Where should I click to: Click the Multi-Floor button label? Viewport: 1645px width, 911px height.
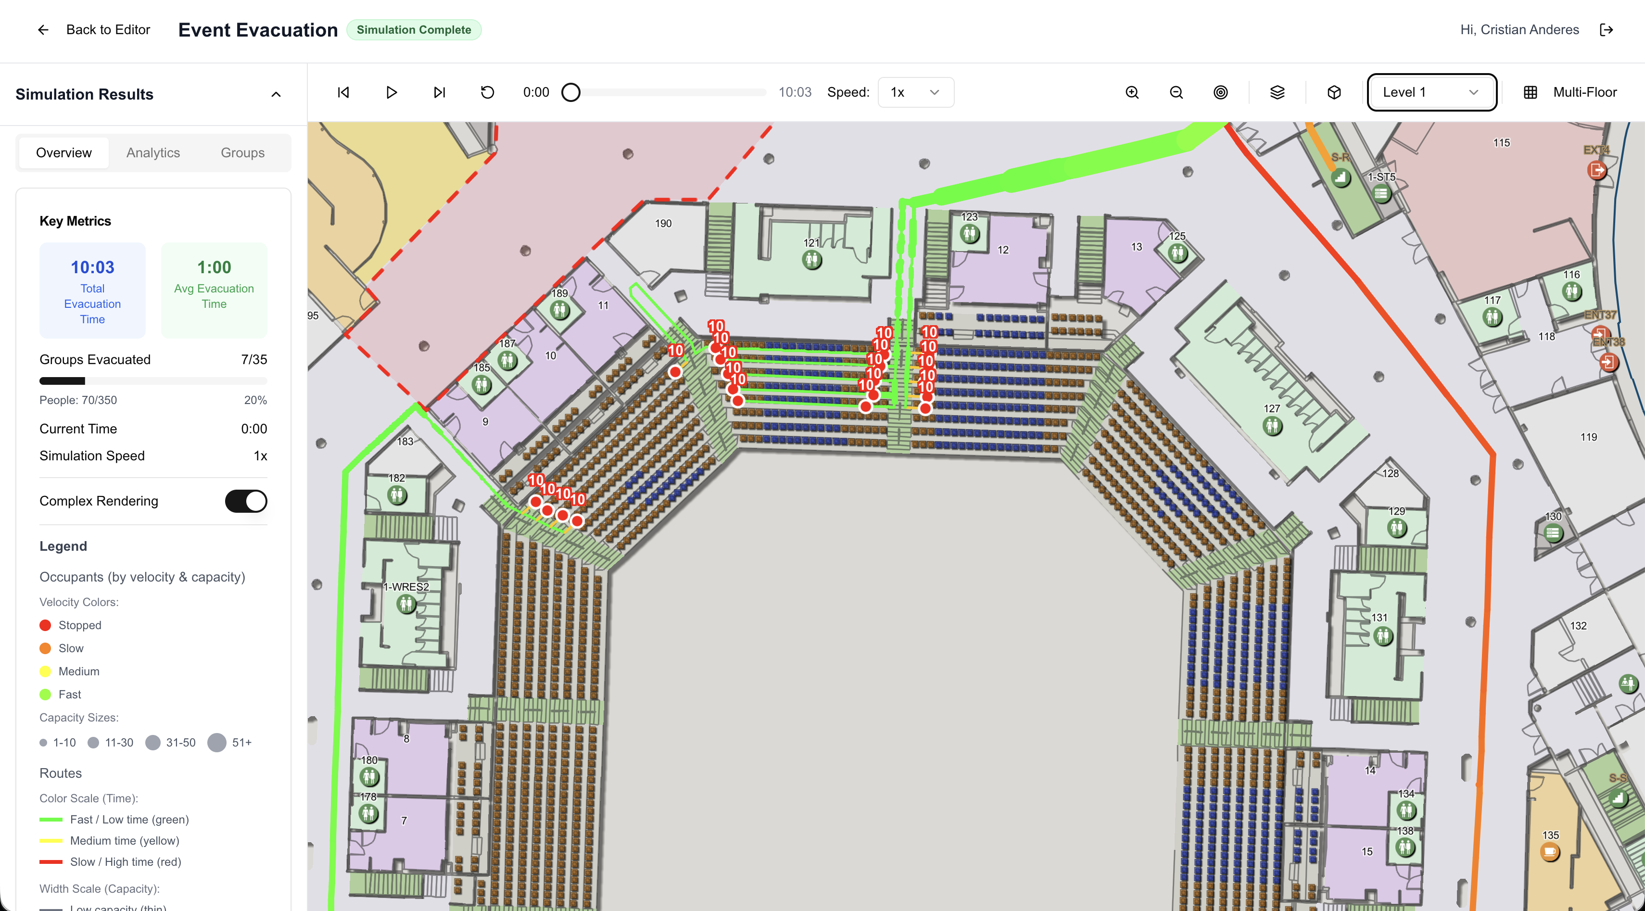click(1584, 92)
